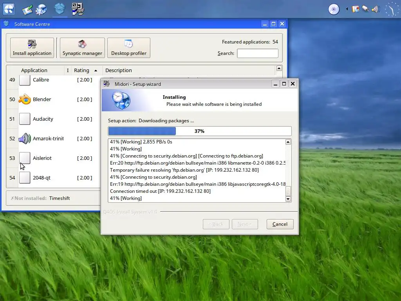Open the volume speaker tray icon
Screen dimensions: 401x301
pos(375,9)
